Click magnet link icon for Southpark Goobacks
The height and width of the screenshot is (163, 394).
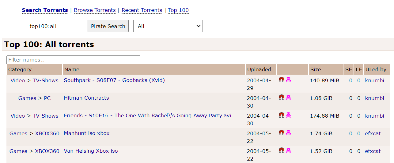pos(282,80)
